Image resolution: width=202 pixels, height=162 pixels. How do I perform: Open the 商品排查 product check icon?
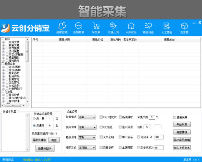(148, 28)
